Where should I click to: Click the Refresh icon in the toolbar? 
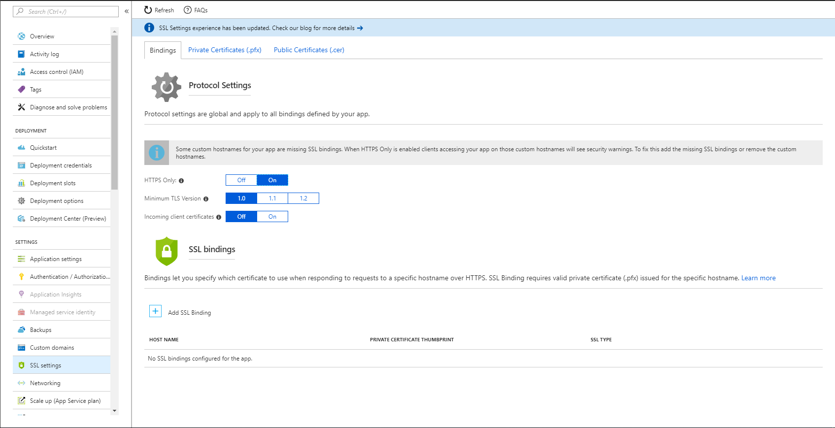click(148, 10)
